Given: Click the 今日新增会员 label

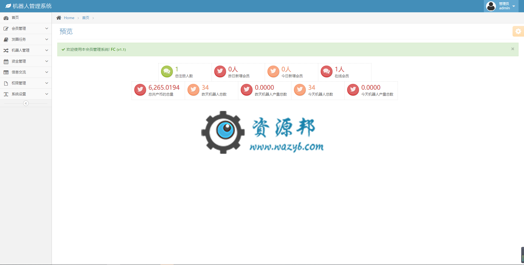Looking at the screenshot, I should 292,76.
